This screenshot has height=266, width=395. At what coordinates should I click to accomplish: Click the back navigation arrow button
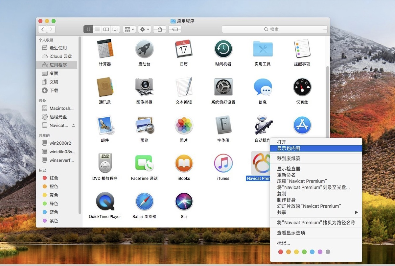[x=42, y=29]
